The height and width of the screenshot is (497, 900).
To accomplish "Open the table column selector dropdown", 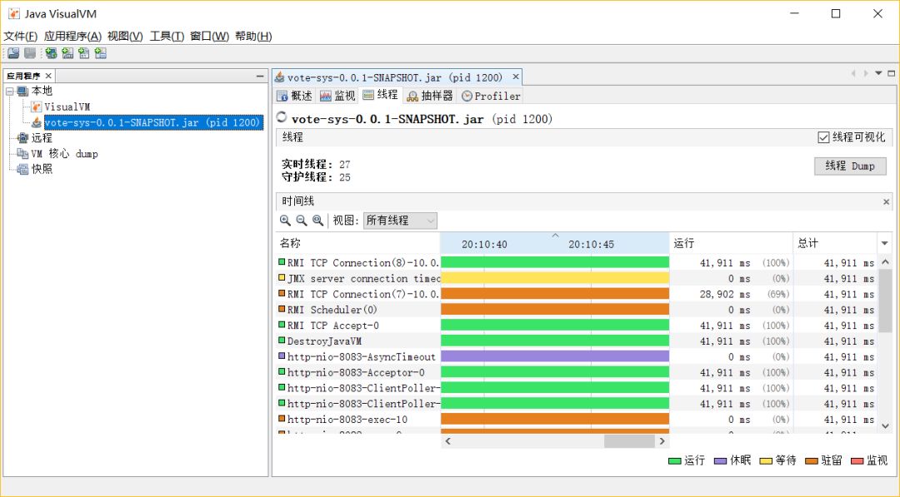I will click(x=884, y=244).
